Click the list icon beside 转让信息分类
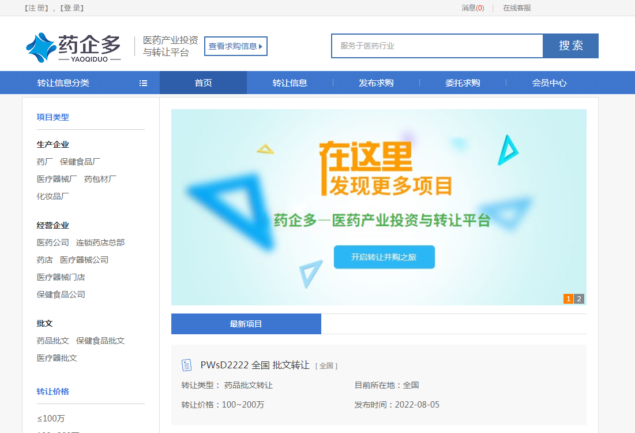The width and height of the screenshot is (635, 433). click(143, 83)
